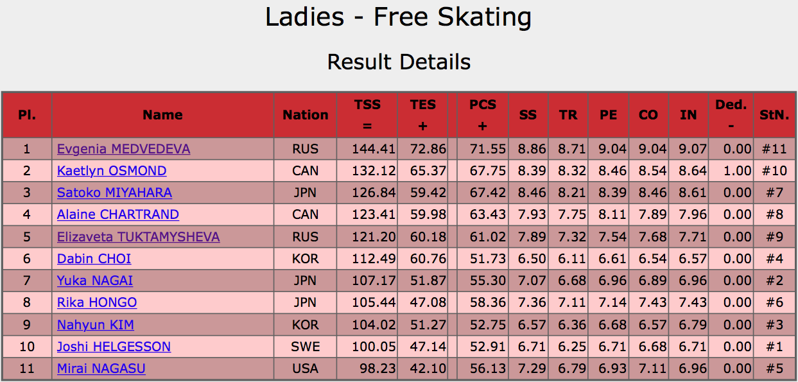Click the Nation column header
This screenshot has height=382, width=798.
(306, 115)
